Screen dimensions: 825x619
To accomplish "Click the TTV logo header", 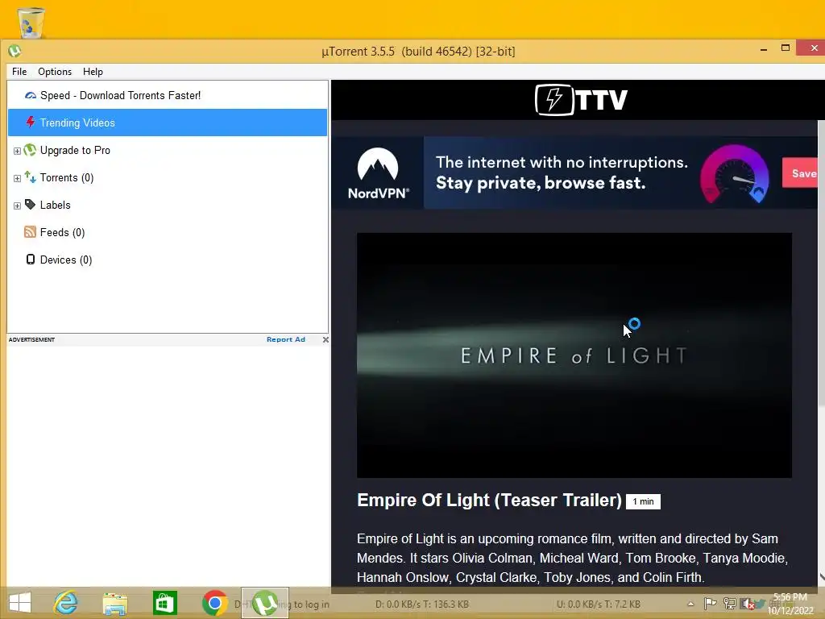I will pos(581,99).
